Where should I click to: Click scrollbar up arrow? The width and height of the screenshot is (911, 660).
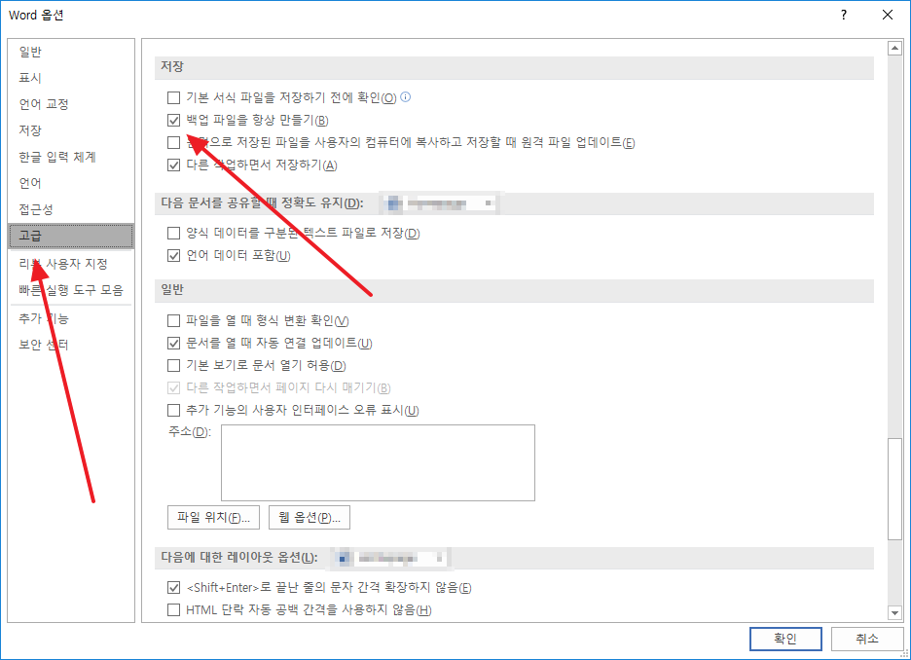tap(894, 49)
